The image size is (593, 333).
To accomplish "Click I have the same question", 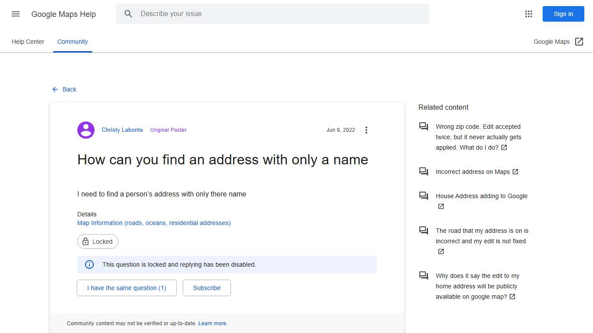I will (x=126, y=287).
